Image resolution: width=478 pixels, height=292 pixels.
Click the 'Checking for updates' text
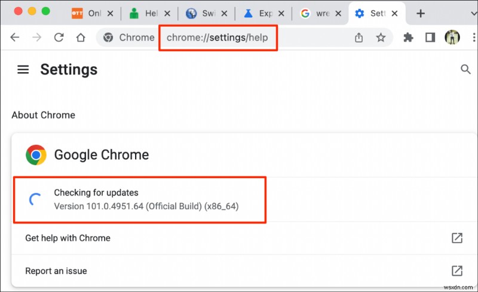[x=96, y=192]
